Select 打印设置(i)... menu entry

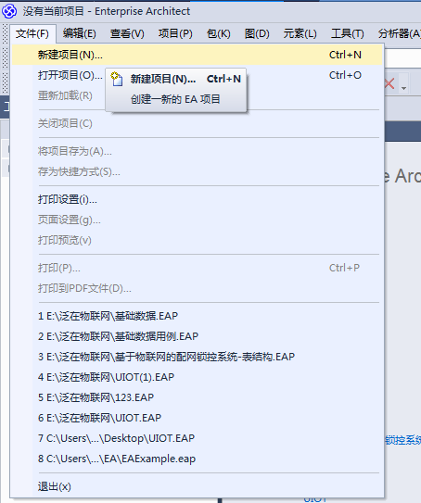pos(198,199)
